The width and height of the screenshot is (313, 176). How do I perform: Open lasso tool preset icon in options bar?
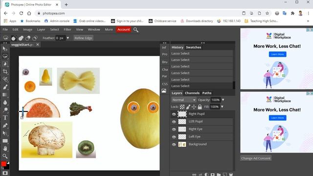click(5, 38)
